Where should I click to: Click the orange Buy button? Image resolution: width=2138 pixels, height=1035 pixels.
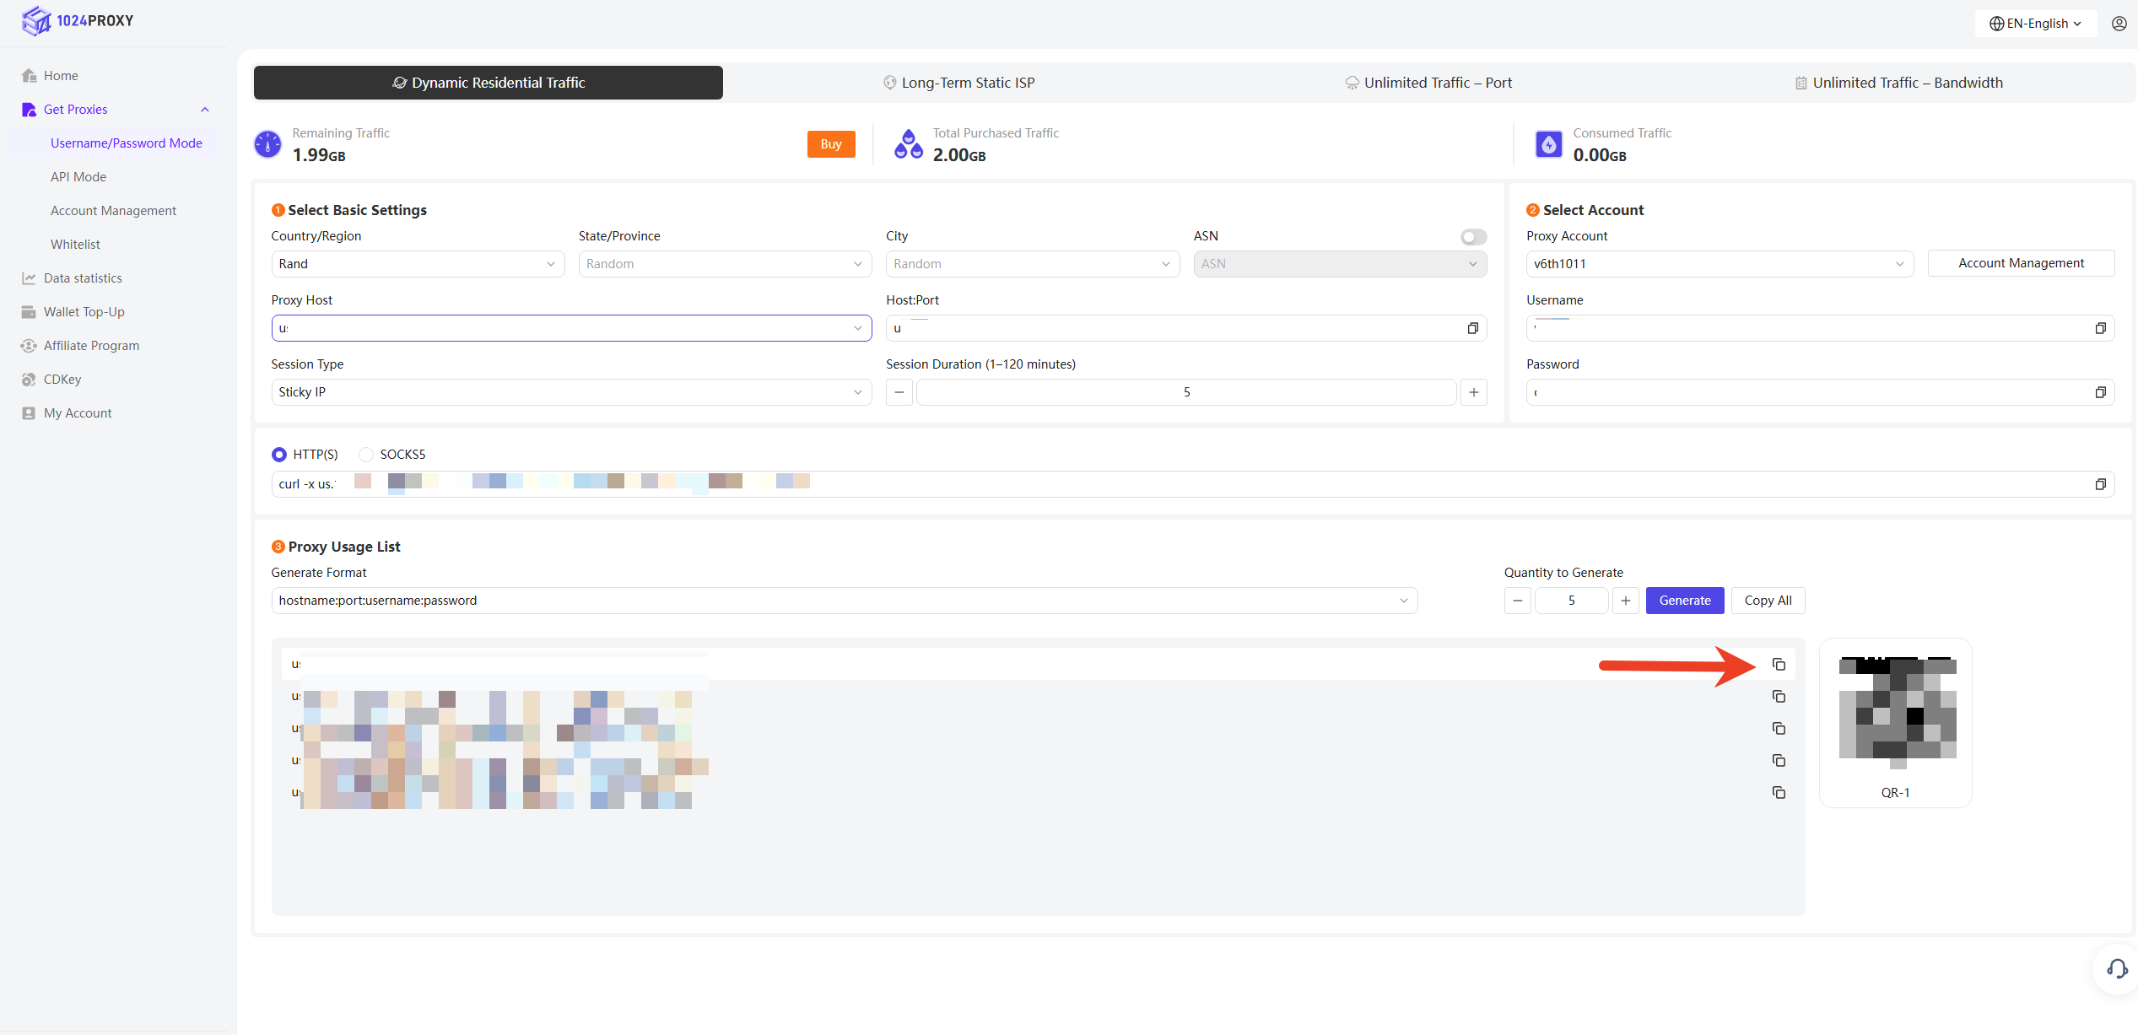tap(830, 144)
